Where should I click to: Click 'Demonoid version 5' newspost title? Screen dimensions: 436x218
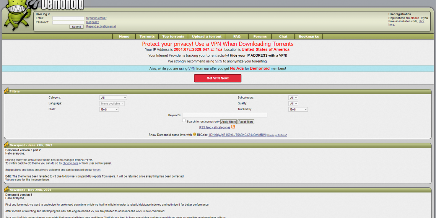19,195
